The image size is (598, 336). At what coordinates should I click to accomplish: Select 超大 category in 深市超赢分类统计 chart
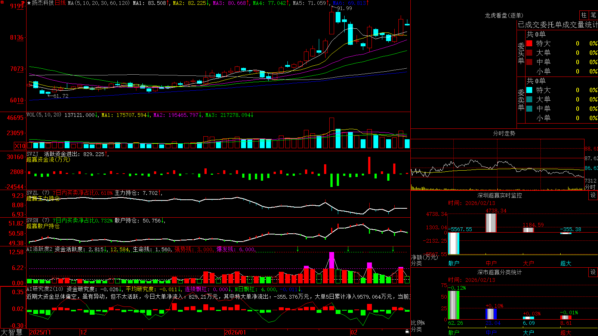[x=566, y=332]
